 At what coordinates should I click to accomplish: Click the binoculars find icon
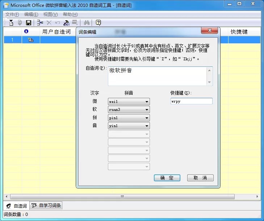(87, 22)
